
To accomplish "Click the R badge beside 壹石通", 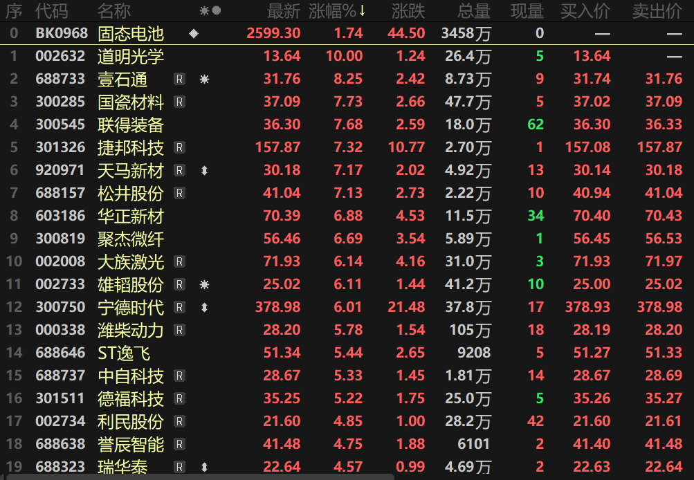I will tap(179, 79).
